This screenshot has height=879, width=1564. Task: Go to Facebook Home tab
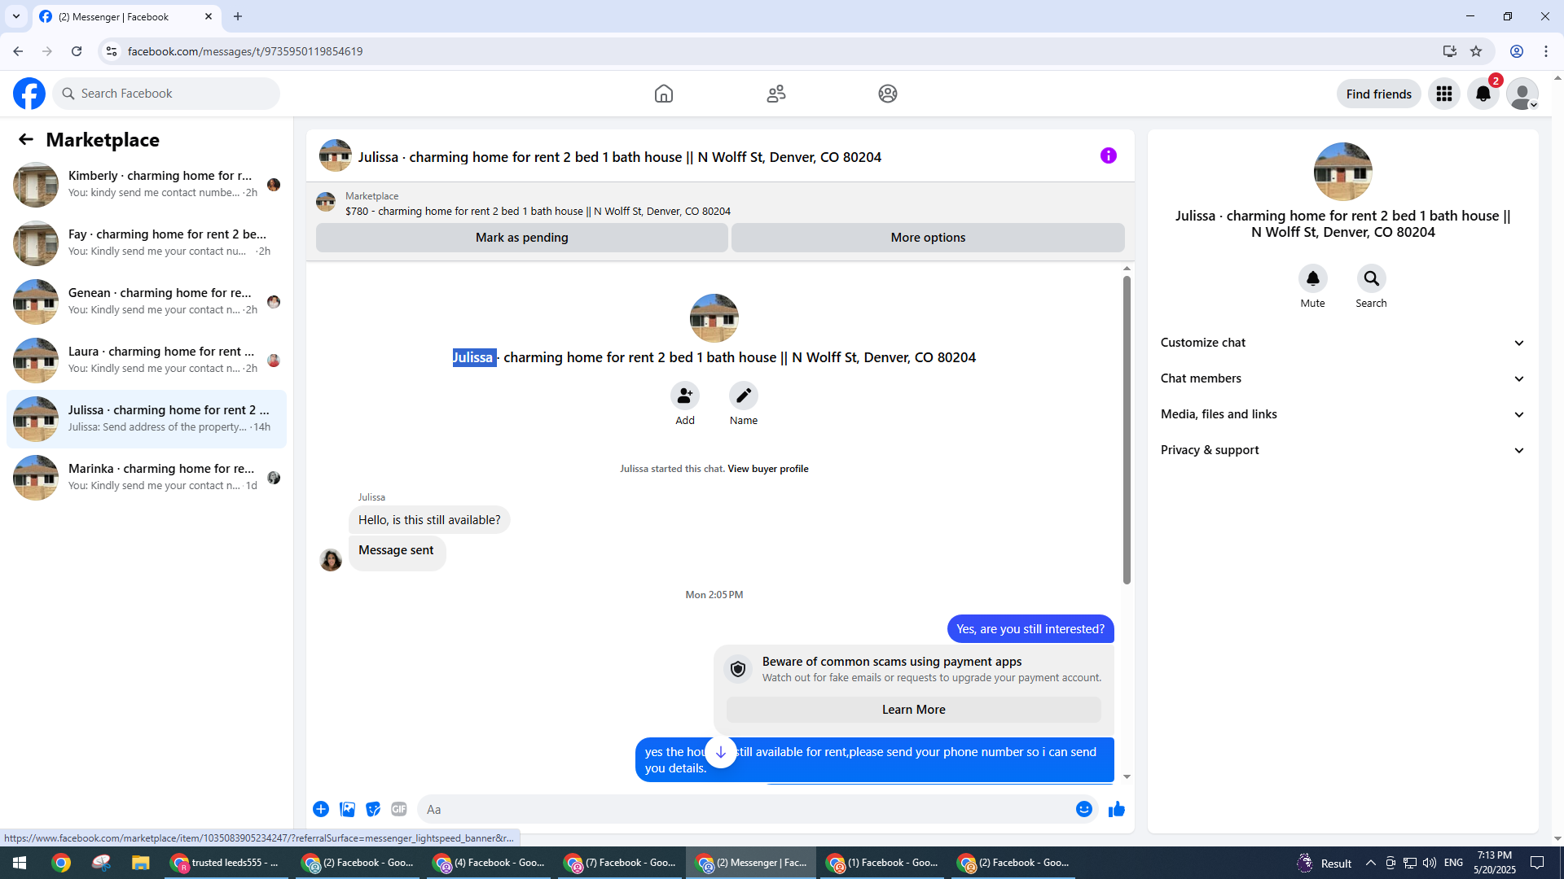tap(663, 94)
